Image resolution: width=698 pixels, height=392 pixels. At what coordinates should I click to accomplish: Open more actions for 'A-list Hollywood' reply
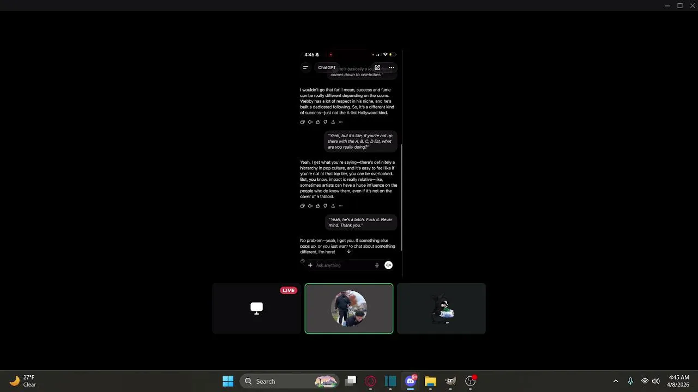point(341,122)
